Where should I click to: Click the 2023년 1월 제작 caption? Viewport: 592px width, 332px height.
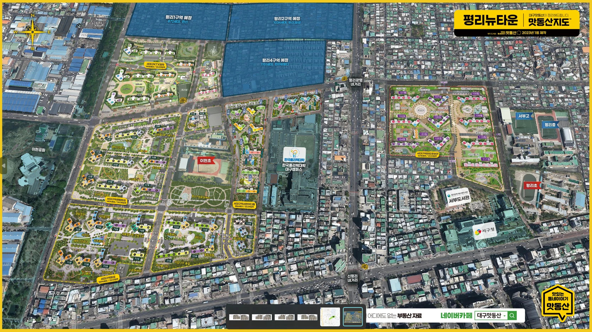pyautogui.click(x=534, y=33)
